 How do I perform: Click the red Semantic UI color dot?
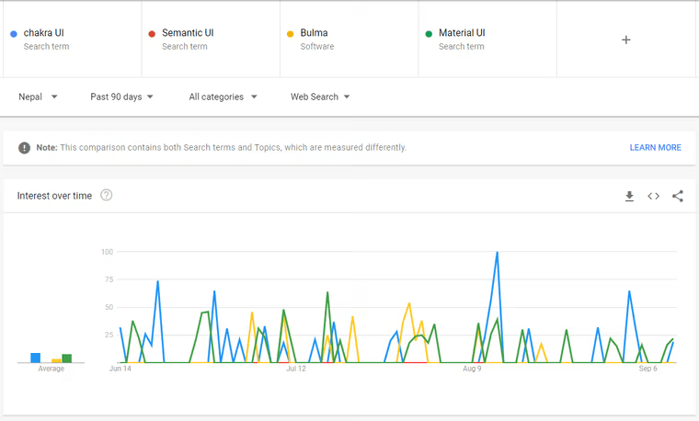[152, 34]
